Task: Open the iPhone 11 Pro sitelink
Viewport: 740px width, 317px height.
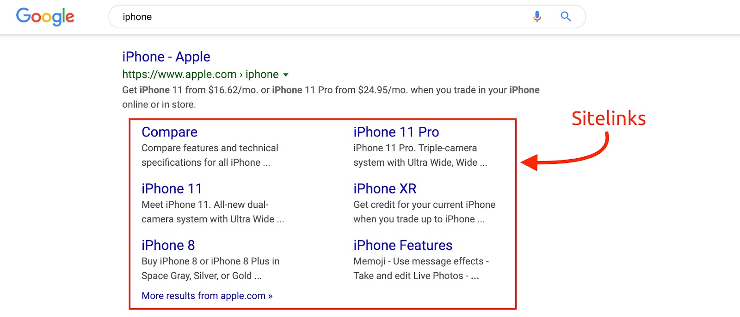Action: coord(396,132)
